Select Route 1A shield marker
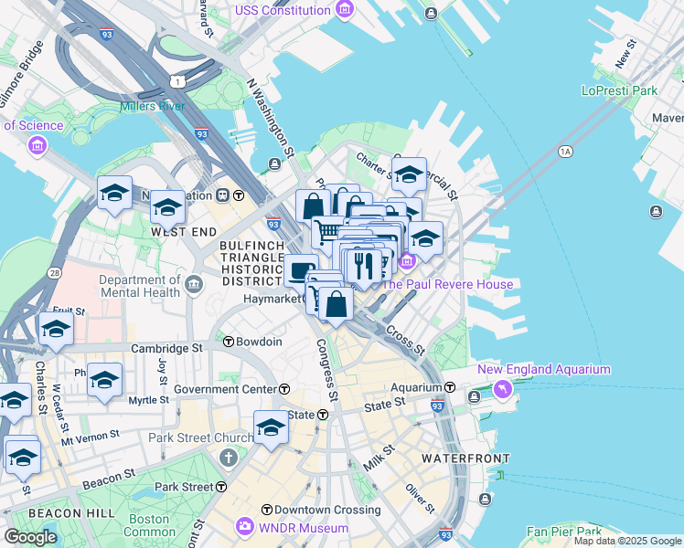This screenshot has height=548, width=684. click(x=565, y=152)
